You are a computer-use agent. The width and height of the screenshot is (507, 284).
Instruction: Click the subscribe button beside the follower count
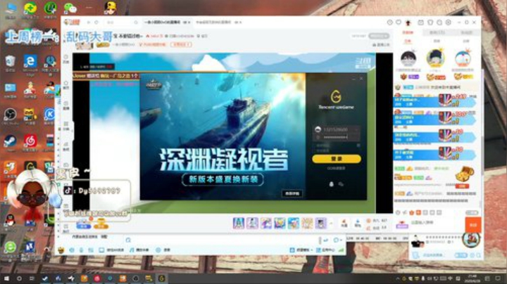coord(379,36)
